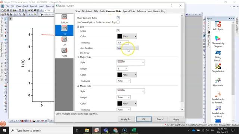Toggle the Line Show checkbox
Screen dimensions: 239x134
pyautogui.click(x=118, y=31)
